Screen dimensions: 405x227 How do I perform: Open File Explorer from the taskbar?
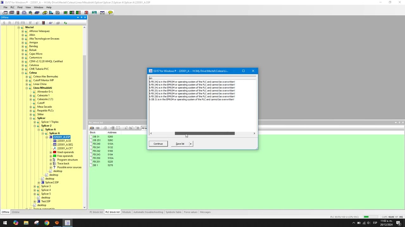[26, 223]
